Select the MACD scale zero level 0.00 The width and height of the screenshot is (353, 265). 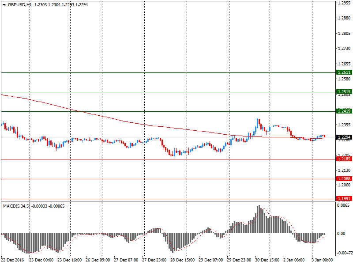coord(341,234)
